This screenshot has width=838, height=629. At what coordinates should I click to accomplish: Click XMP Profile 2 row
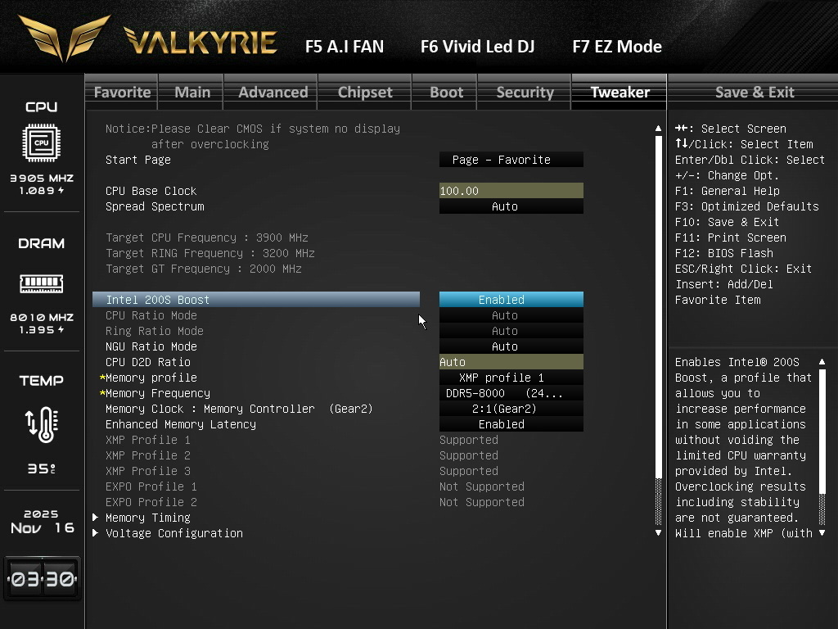[x=302, y=455]
